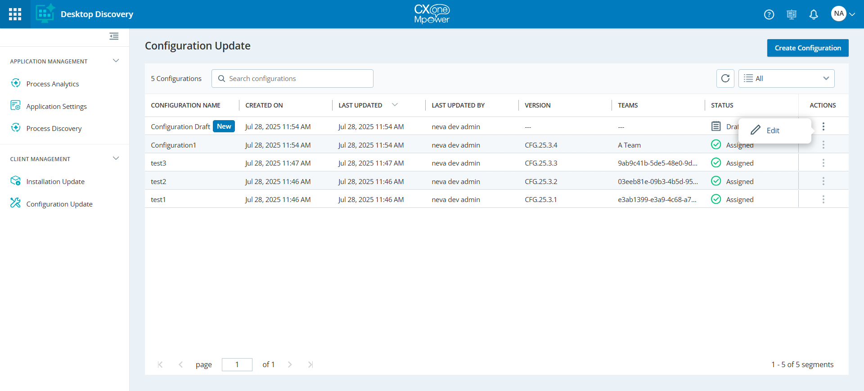
Task: Open actions menu for test3 row
Action: [x=823, y=163]
